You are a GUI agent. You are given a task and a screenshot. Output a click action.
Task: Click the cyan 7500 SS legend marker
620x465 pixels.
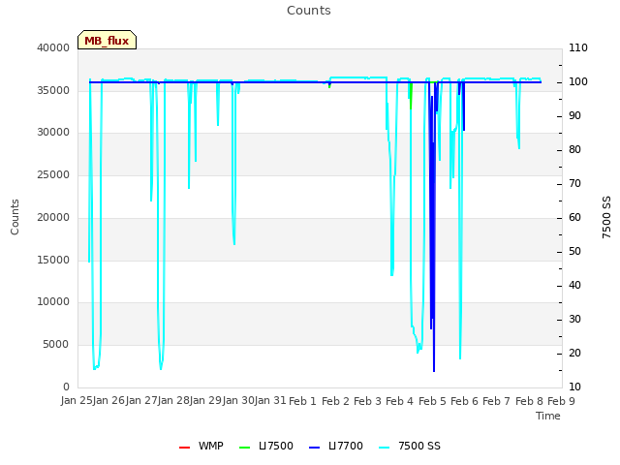click(x=385, y=448)
